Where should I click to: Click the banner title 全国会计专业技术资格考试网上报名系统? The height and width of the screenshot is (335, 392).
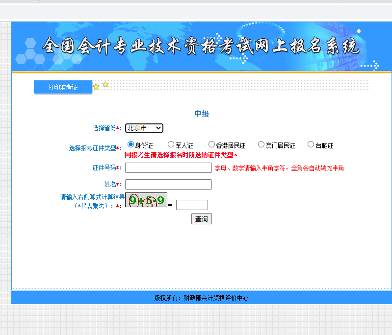pyautogui.click(x=200, y=47)
